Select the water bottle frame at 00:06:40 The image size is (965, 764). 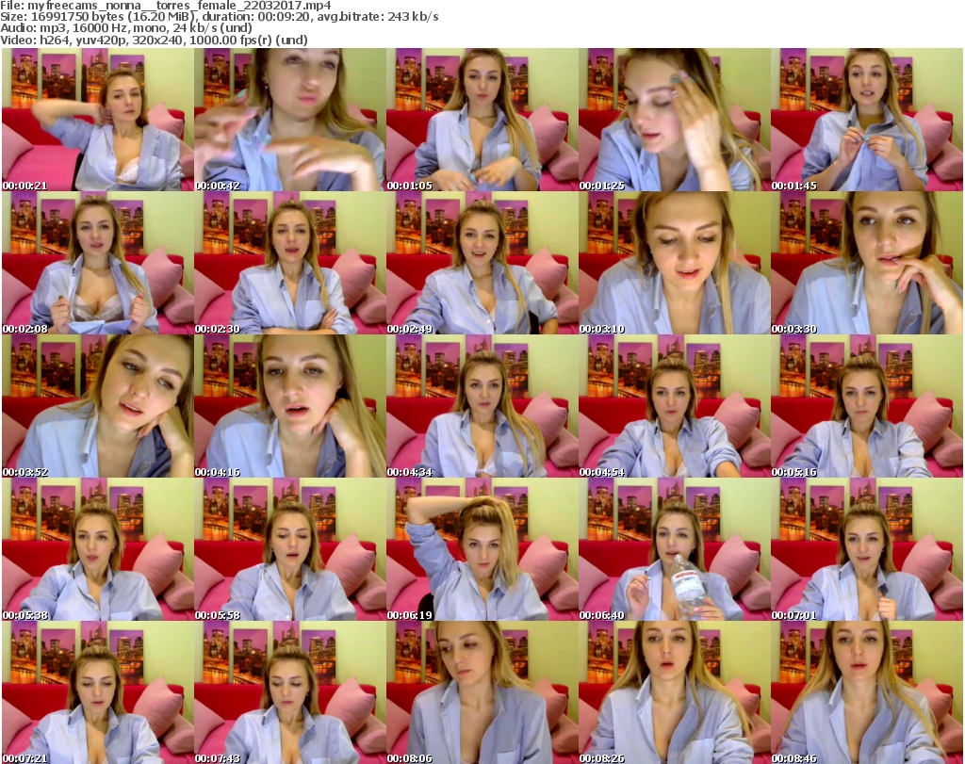(x=675, y=549)
